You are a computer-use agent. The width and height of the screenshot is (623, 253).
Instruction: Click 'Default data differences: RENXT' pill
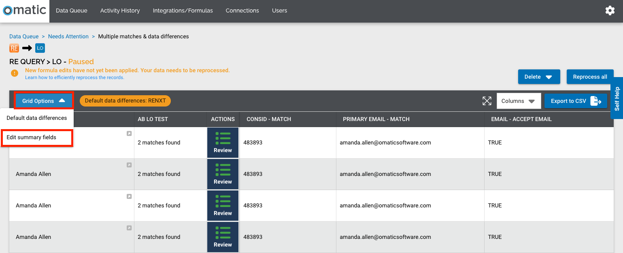(x=125, y=101)
